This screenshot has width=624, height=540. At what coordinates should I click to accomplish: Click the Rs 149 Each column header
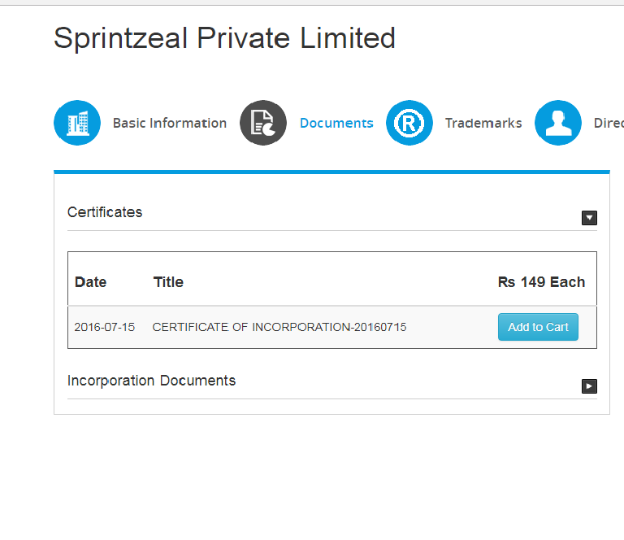[541, 282]
